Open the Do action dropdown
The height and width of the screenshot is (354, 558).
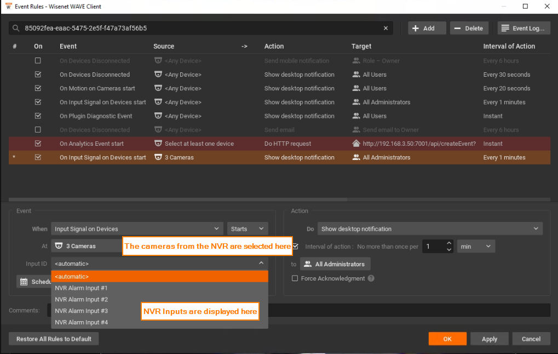point(430,229)
